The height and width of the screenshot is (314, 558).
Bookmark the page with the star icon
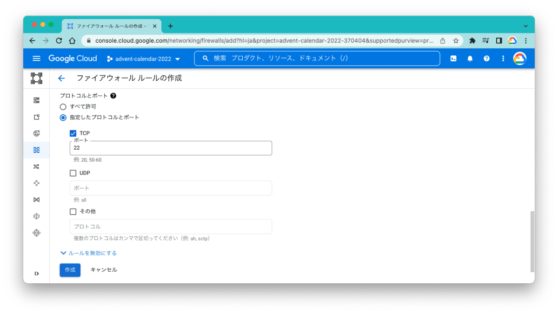pyautogui.click(x=456, y=41)
